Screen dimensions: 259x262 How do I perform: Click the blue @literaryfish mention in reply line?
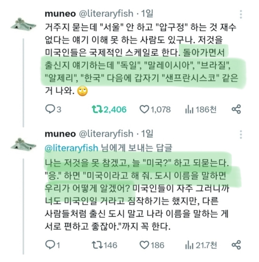point(71,147)
